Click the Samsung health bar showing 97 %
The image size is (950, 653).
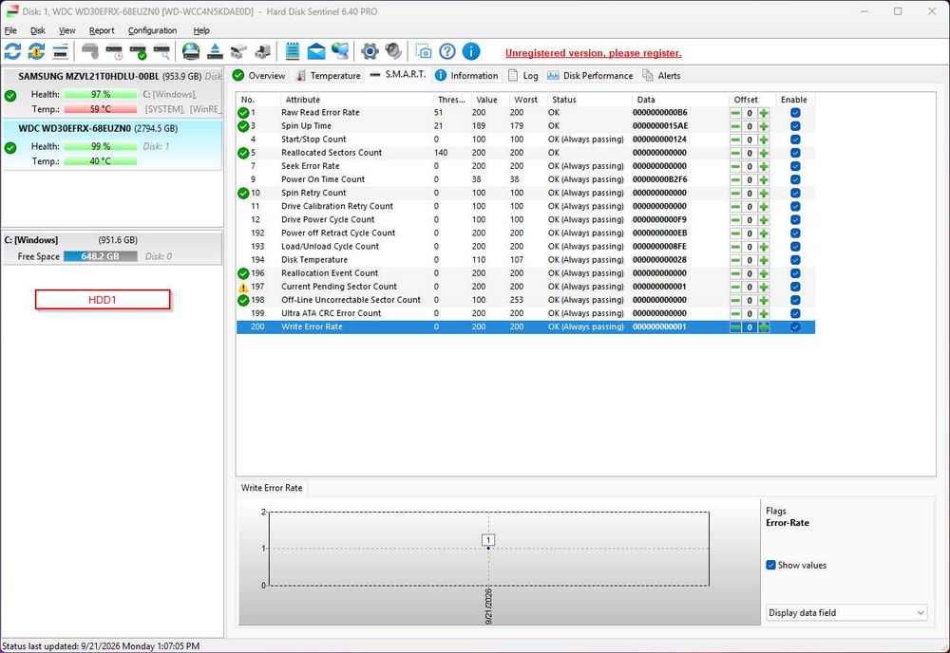coord(100,94)
